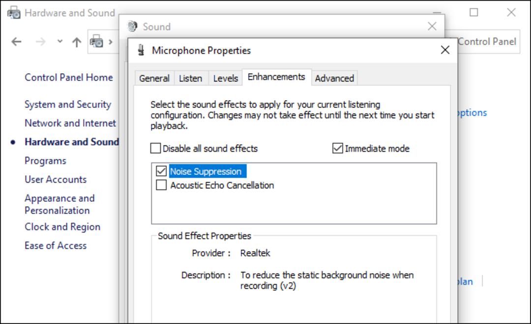531x324 pixels.
Task: Uncheck the Noise Suppression effect
Action: tap(161, 171)
